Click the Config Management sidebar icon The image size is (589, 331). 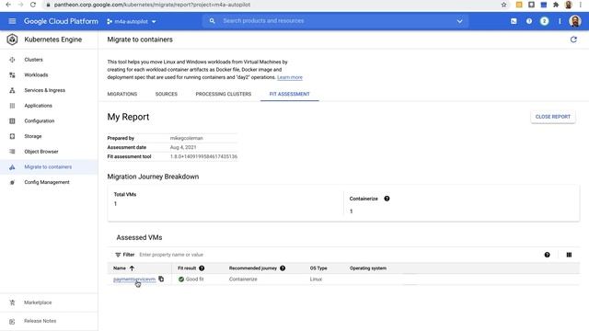click(x=12, y=182)
